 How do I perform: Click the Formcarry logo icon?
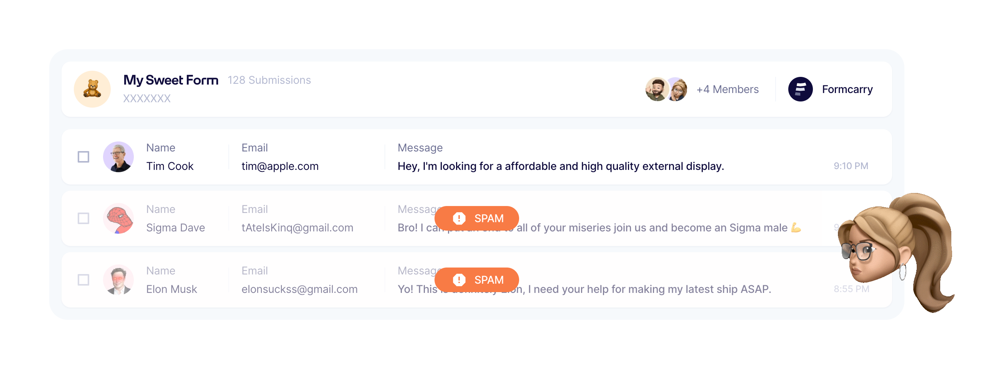click(x=800, y=89)
